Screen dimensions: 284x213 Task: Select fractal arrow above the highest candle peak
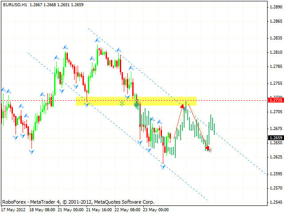[97, 40]
